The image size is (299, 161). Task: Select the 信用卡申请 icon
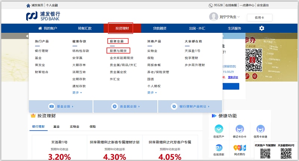(261, 129)
